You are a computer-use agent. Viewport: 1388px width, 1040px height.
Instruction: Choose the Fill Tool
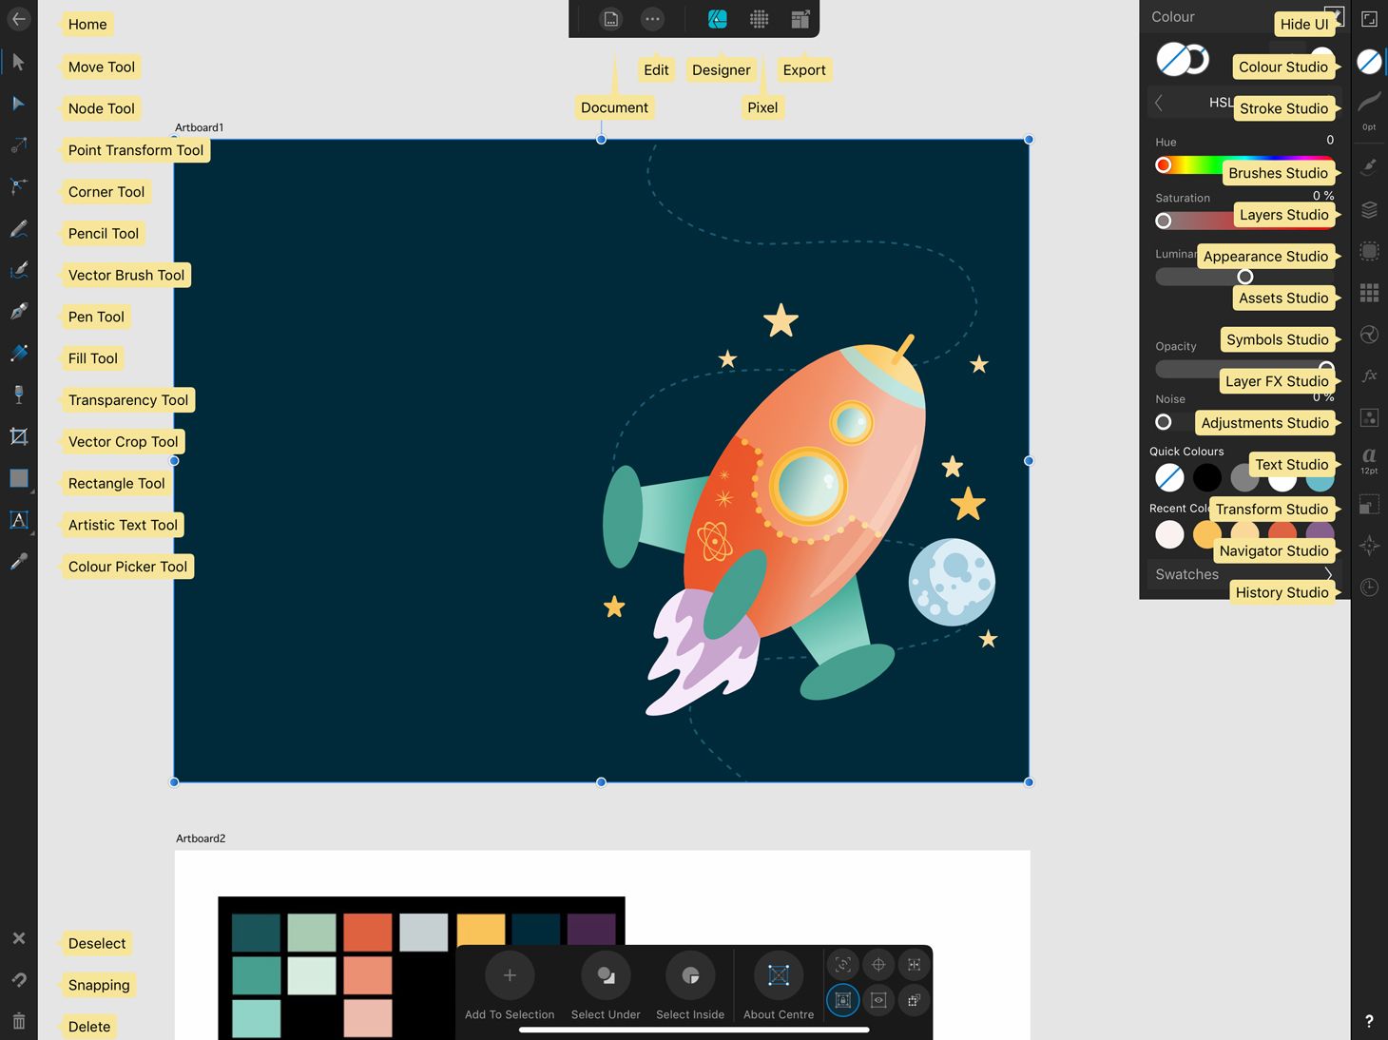(17, 354)
